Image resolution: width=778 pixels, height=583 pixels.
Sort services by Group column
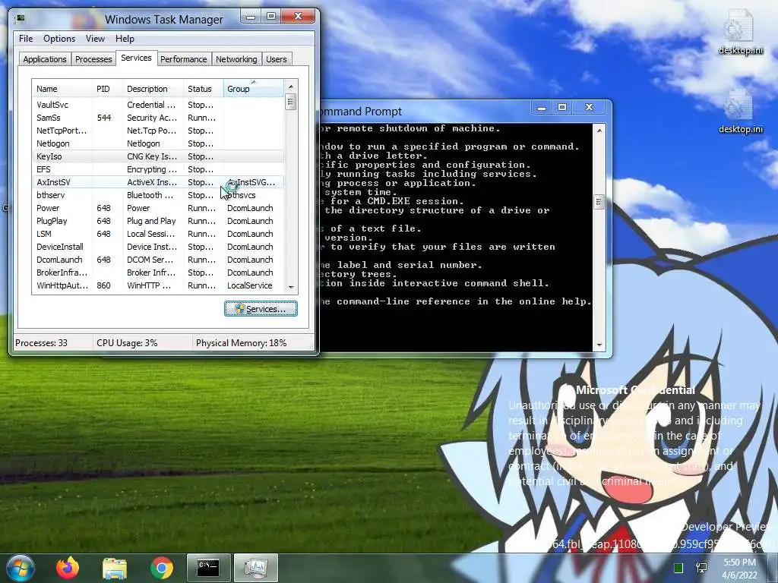(x=254, y=89)
